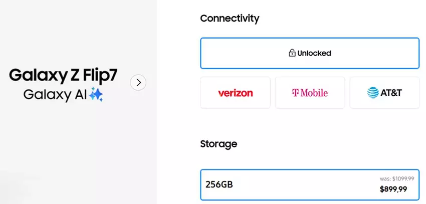
Task: Select the Unlocked connectivity option
Action: (x=309, y=53)
